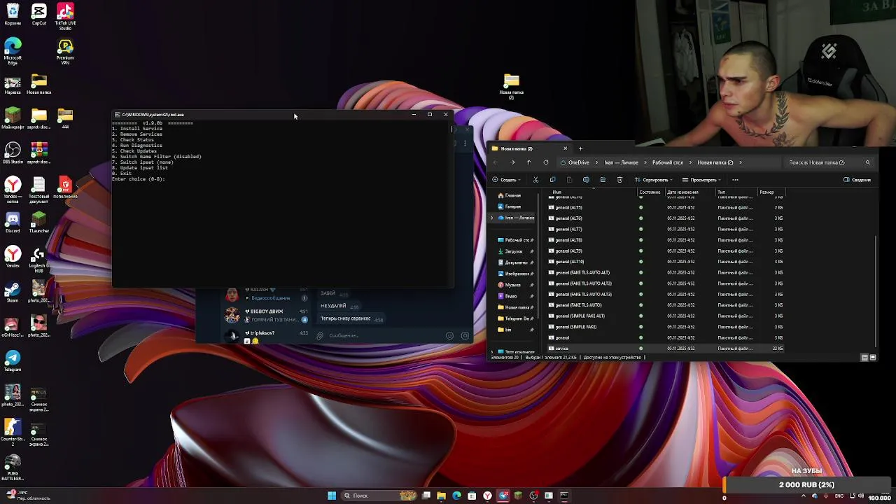Image resolution: width=896 pixels, height=504 pixels.
Task: Select the Новая папка (2) desktop folder
Action: (511, 87)
